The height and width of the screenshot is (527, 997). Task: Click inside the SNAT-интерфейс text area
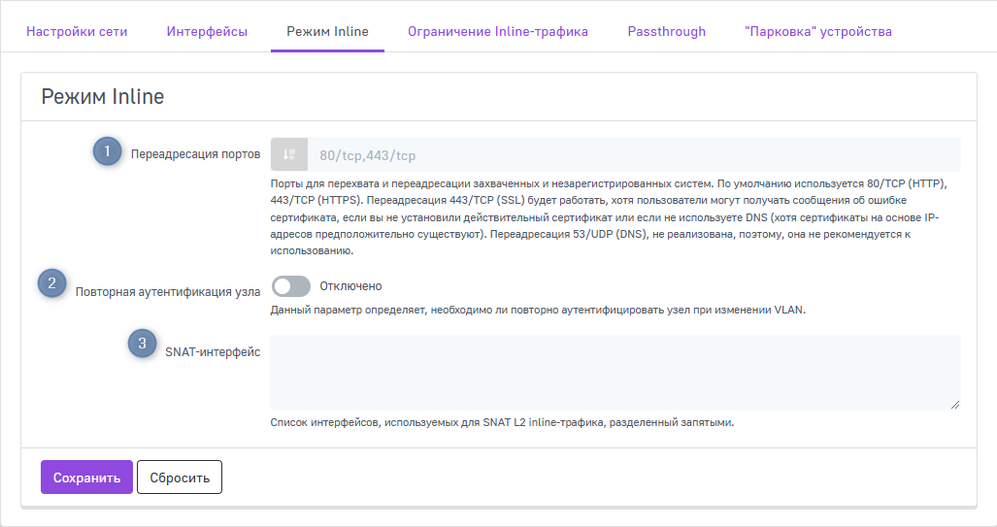[615, 372]
